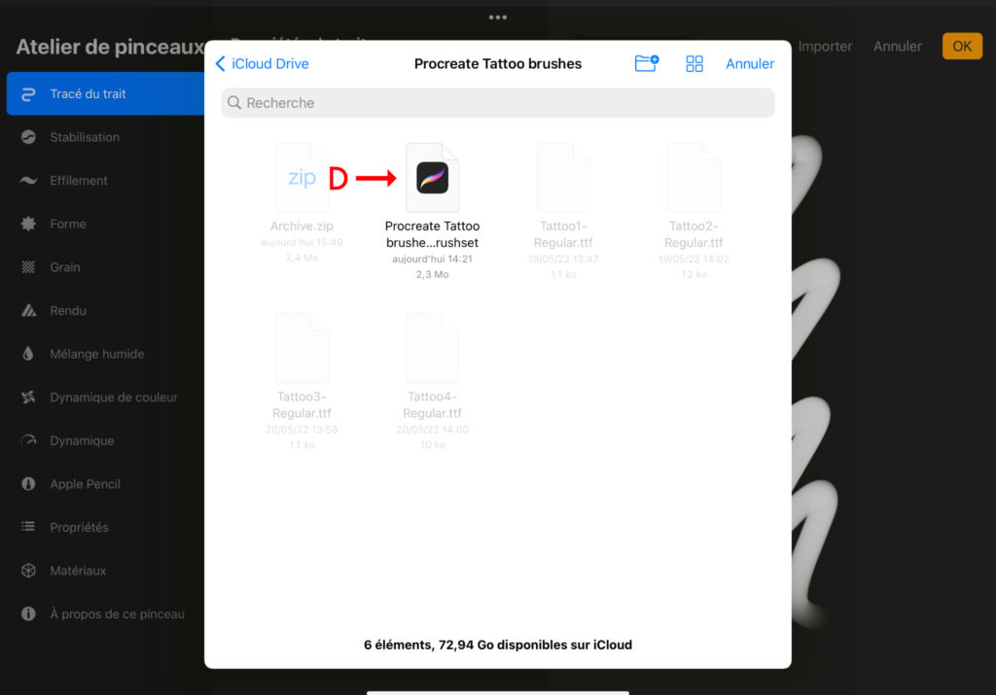Open the Rendu section
The image size is (996, 695).
[x=105, y=310]
